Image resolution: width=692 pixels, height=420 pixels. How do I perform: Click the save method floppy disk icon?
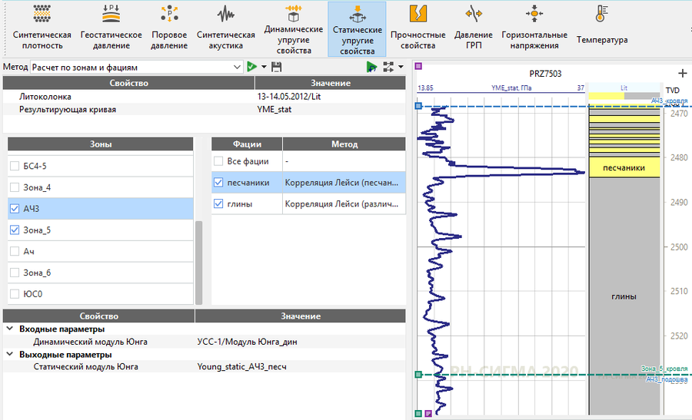click(x=276, y=68)
